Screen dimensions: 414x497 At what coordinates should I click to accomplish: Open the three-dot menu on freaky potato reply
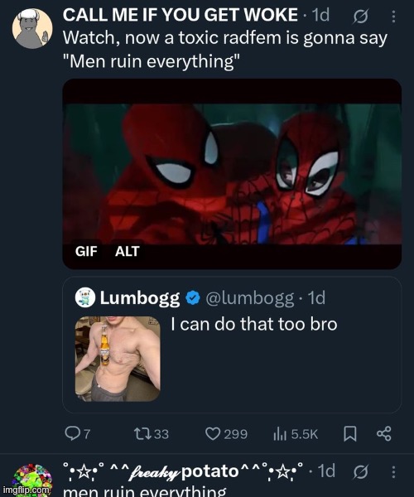pyautogui.click(x=393, y=472)
